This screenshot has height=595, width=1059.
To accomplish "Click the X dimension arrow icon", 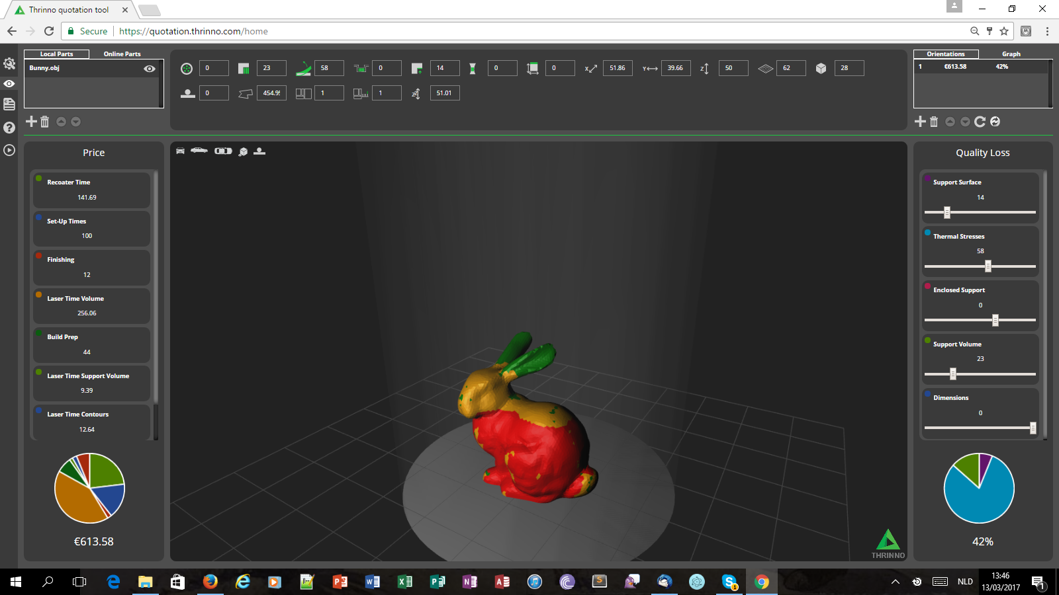I will click(591, 69).
